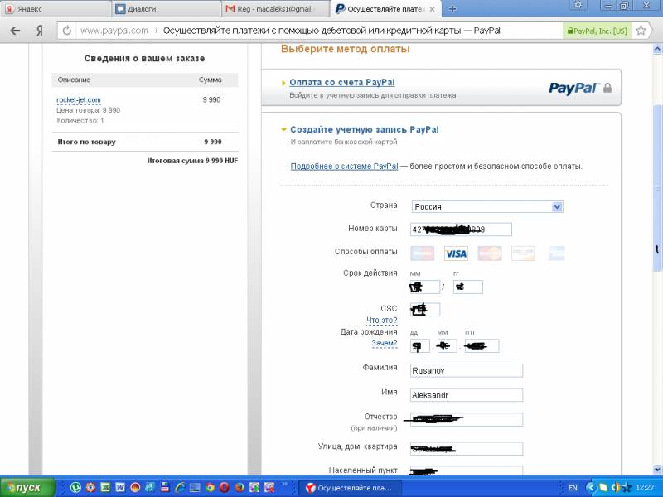Click the Номер карты input field
The width and height of the screenshot is (663, 497).
[x=461, y=229]
